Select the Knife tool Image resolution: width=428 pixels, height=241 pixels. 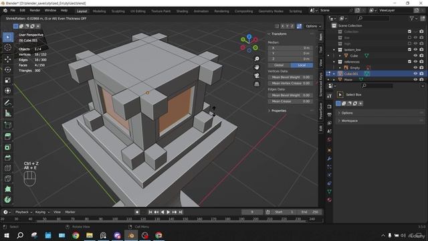pos(8,179)
